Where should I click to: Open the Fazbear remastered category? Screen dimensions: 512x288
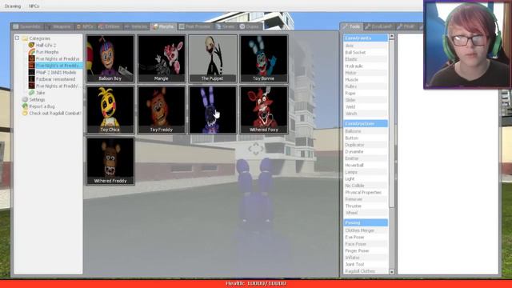tap(55, 79)
